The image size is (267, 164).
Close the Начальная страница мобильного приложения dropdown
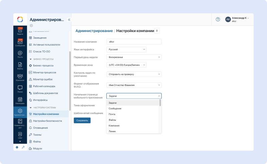pos(134,96)
